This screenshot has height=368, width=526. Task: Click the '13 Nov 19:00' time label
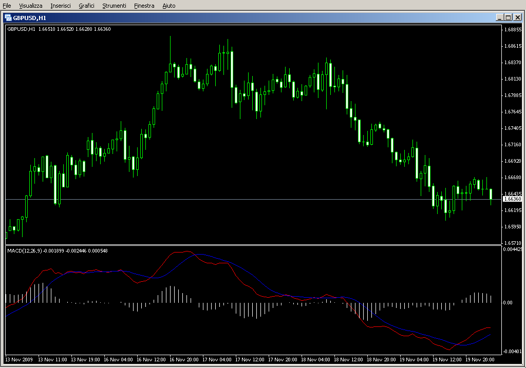coord(86,360)
